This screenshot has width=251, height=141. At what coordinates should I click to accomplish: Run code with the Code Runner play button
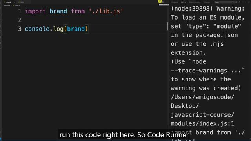click(x=160, y=2)
